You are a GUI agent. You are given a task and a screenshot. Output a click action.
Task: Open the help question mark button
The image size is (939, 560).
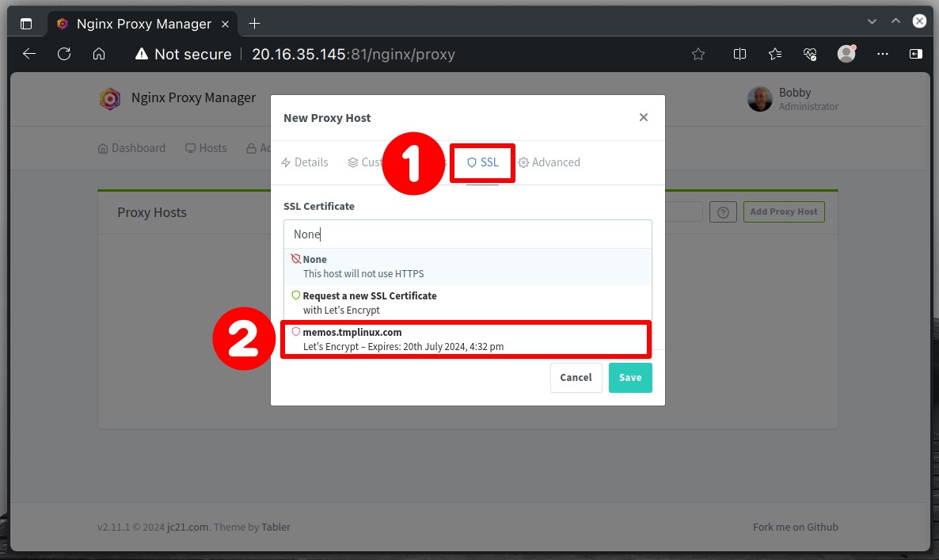click(x=723, y=212)
